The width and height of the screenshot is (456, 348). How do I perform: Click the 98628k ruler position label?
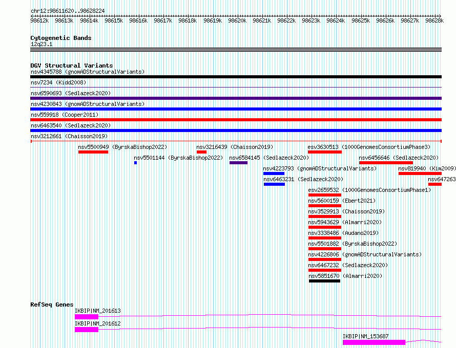click(434, 20)
